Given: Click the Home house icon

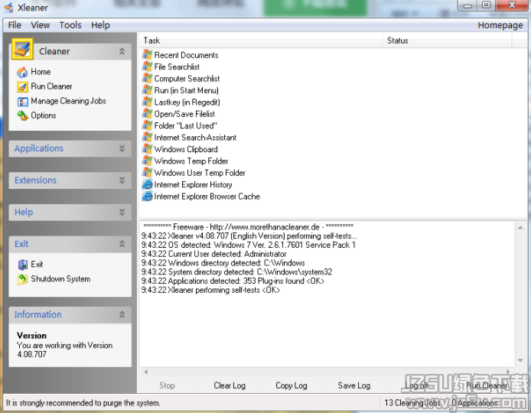Looking at the screenshot, I should 22,72.
